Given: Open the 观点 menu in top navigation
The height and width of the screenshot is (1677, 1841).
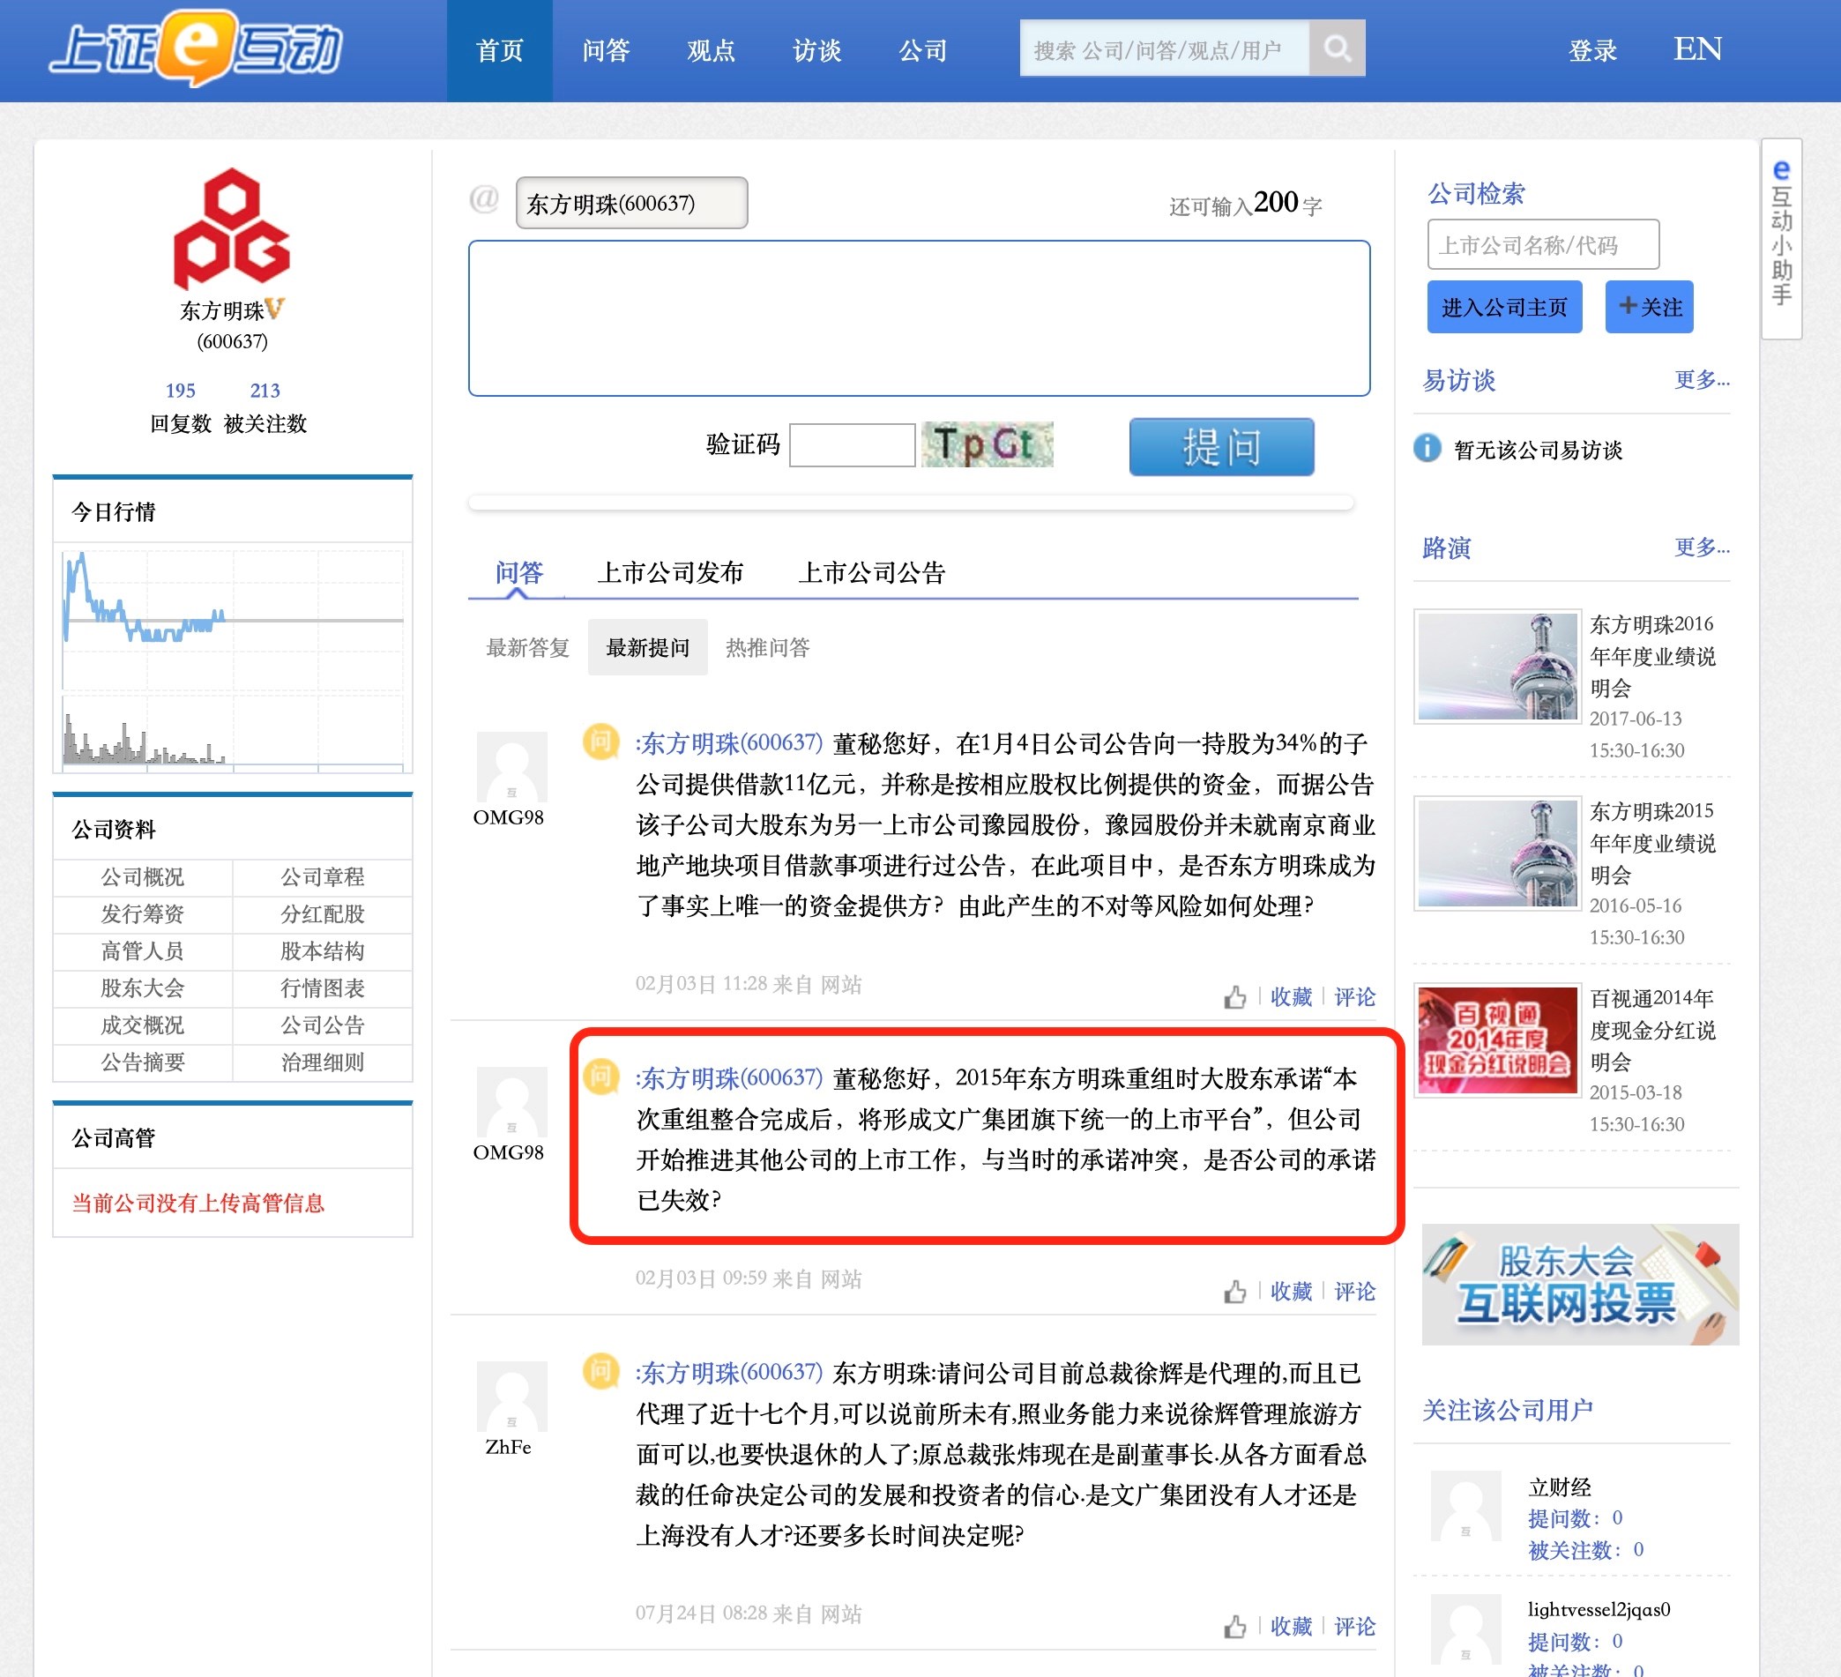Looking at the screenshot, I should pyautogui.click(x=711, y=50).
